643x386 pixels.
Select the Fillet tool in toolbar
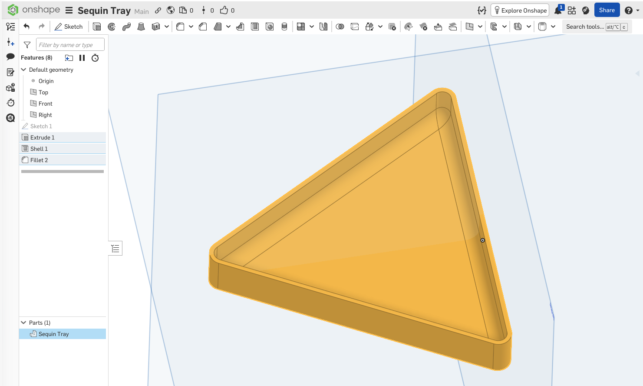[x=180, y=27]
